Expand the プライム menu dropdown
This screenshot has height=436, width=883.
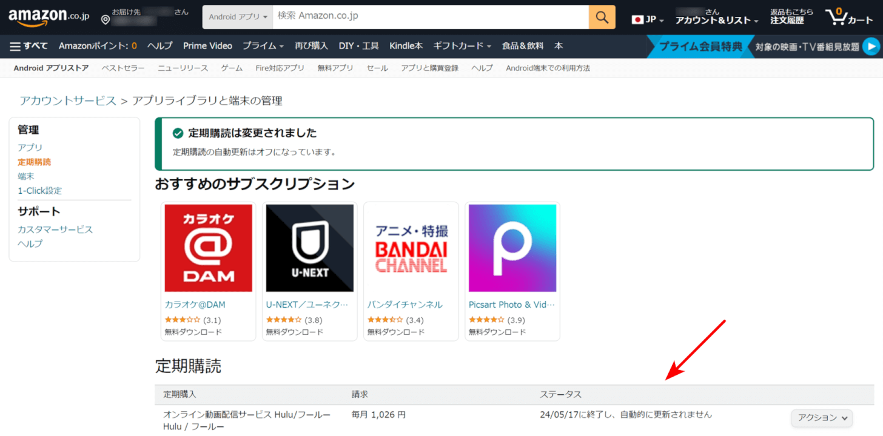tap(263, 46)
